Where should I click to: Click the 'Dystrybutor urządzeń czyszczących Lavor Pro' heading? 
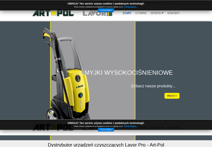click(106, 145)
